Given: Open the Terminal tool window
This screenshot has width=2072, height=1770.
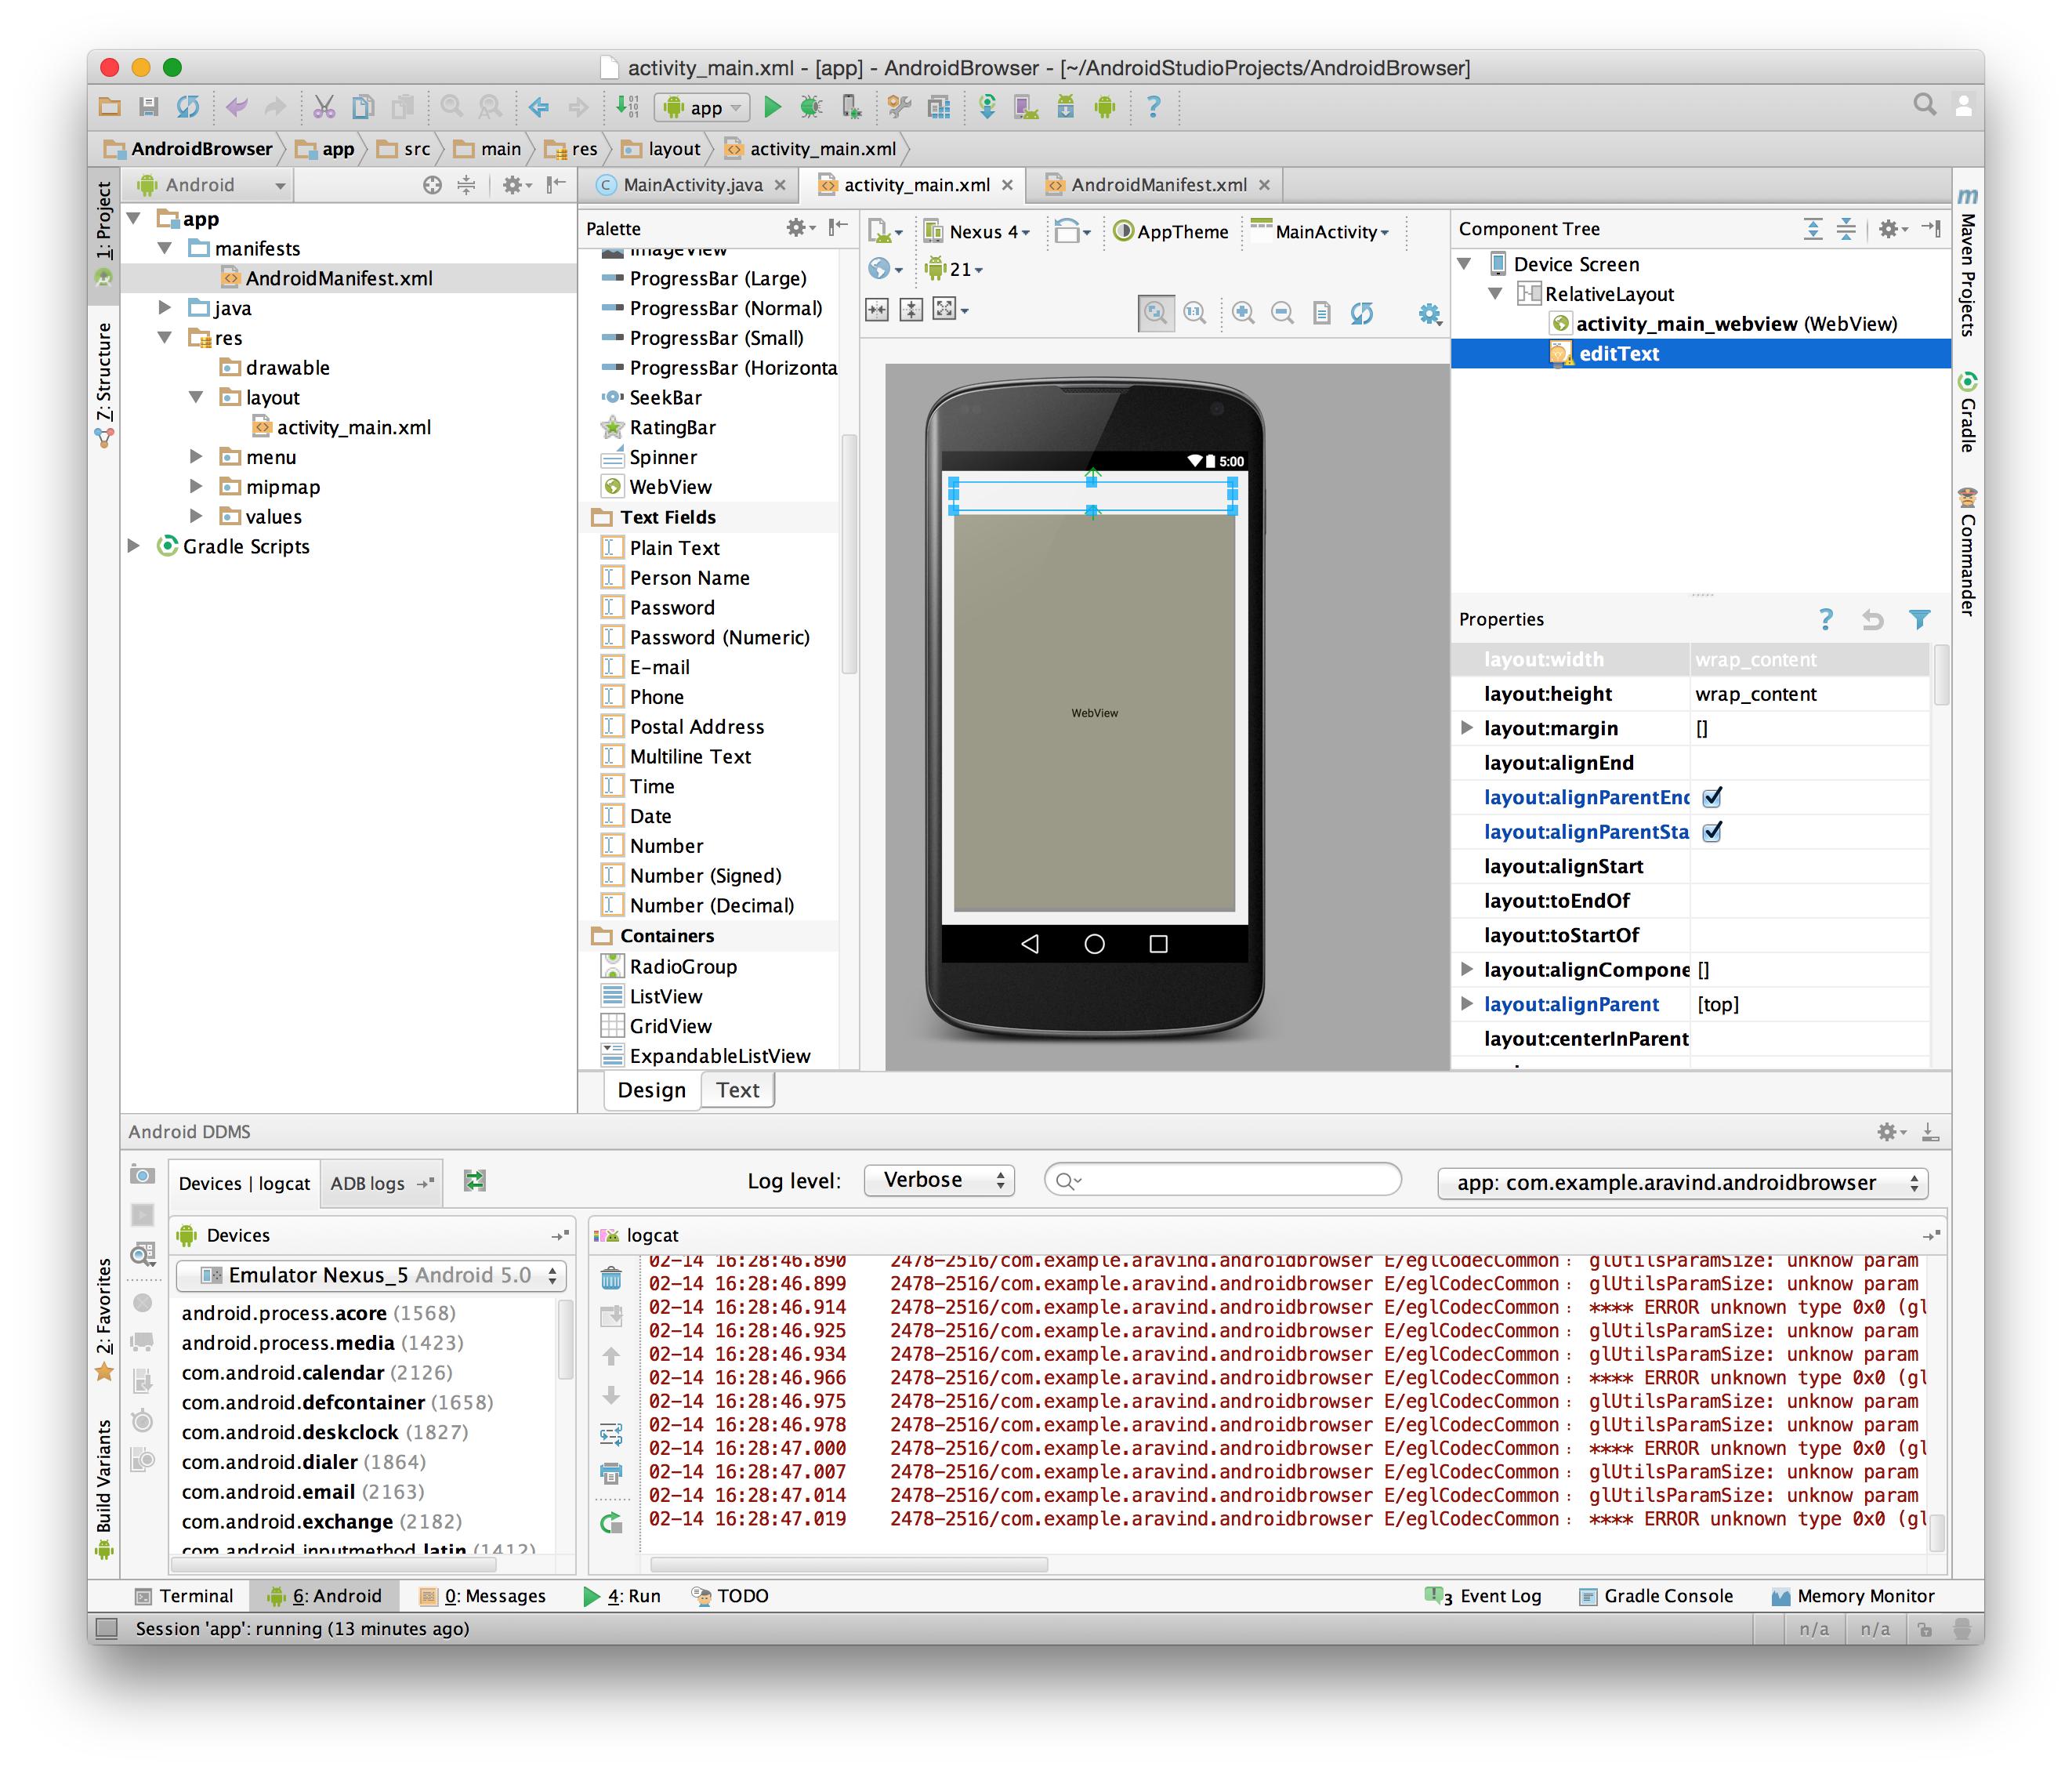Looking at the screenshot, I should point(186,1596).
